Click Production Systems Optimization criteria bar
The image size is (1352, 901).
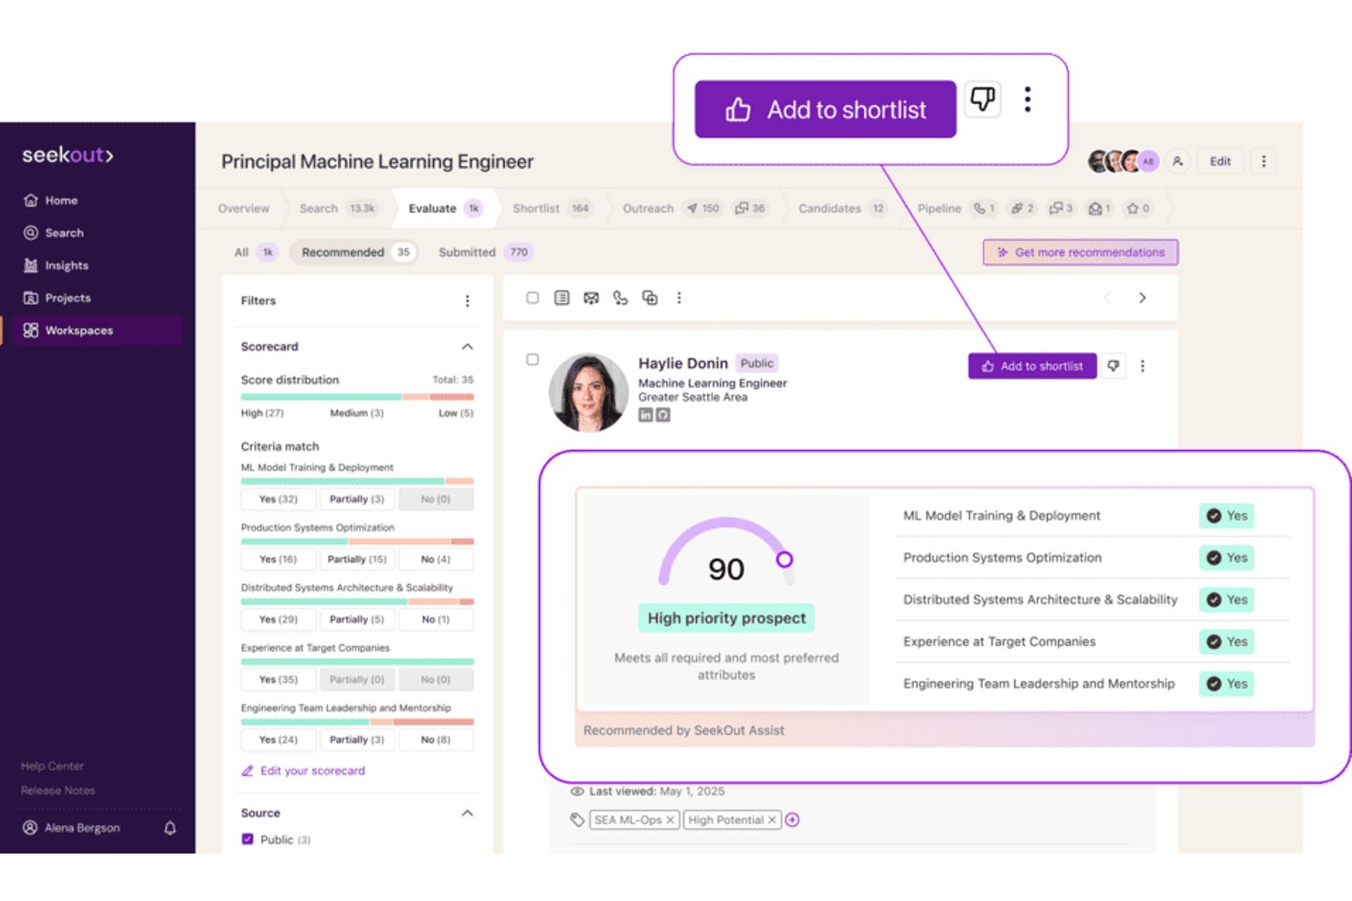[x=357, y=541]
